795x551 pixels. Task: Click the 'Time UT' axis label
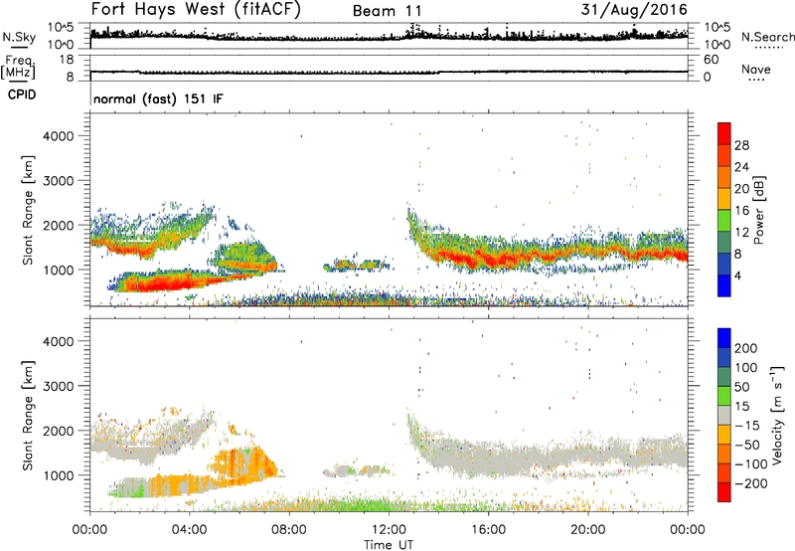389,545
